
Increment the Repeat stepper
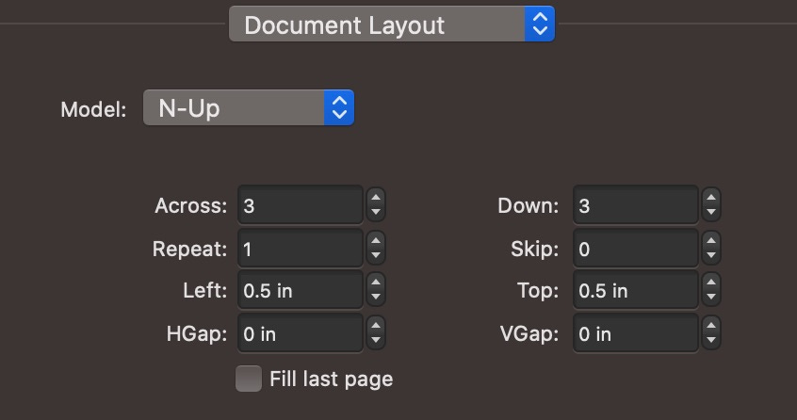[376, 241]
